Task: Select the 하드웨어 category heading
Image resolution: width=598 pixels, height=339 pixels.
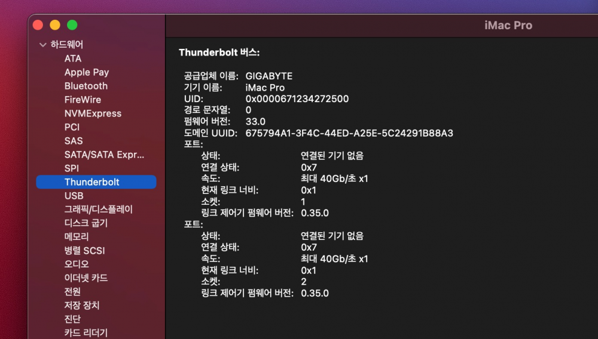Action: [x=67, y=45]
